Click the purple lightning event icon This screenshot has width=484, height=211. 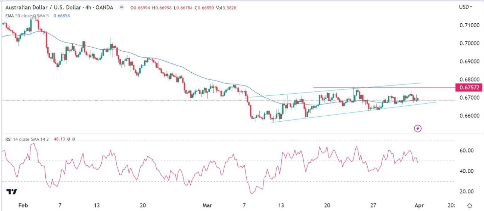click(418, 128)
